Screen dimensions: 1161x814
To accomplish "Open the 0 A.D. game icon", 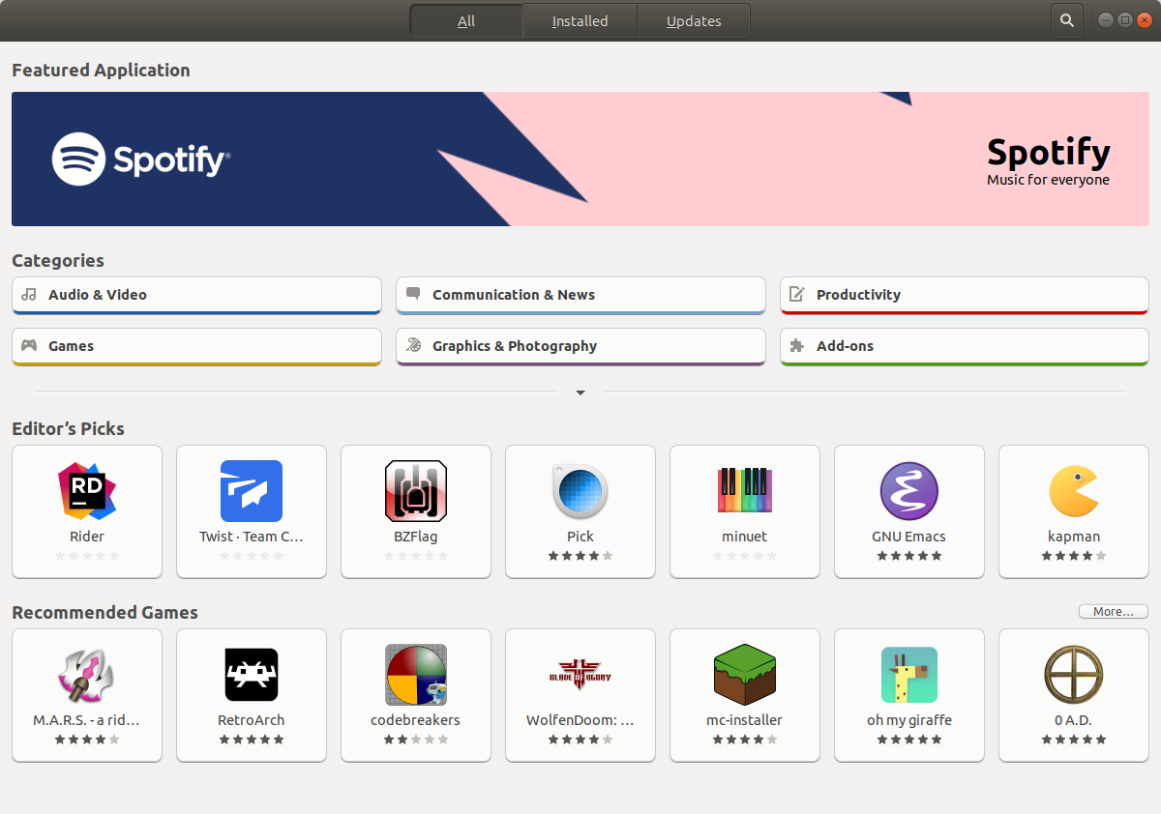I will pos(1074,675).
